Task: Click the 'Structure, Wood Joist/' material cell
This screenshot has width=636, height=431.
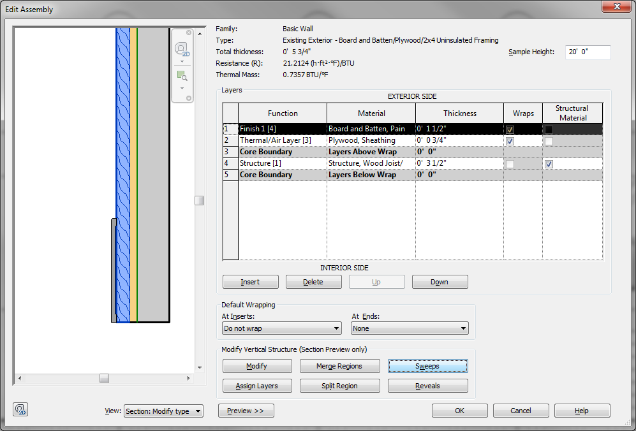Action: 371,163
